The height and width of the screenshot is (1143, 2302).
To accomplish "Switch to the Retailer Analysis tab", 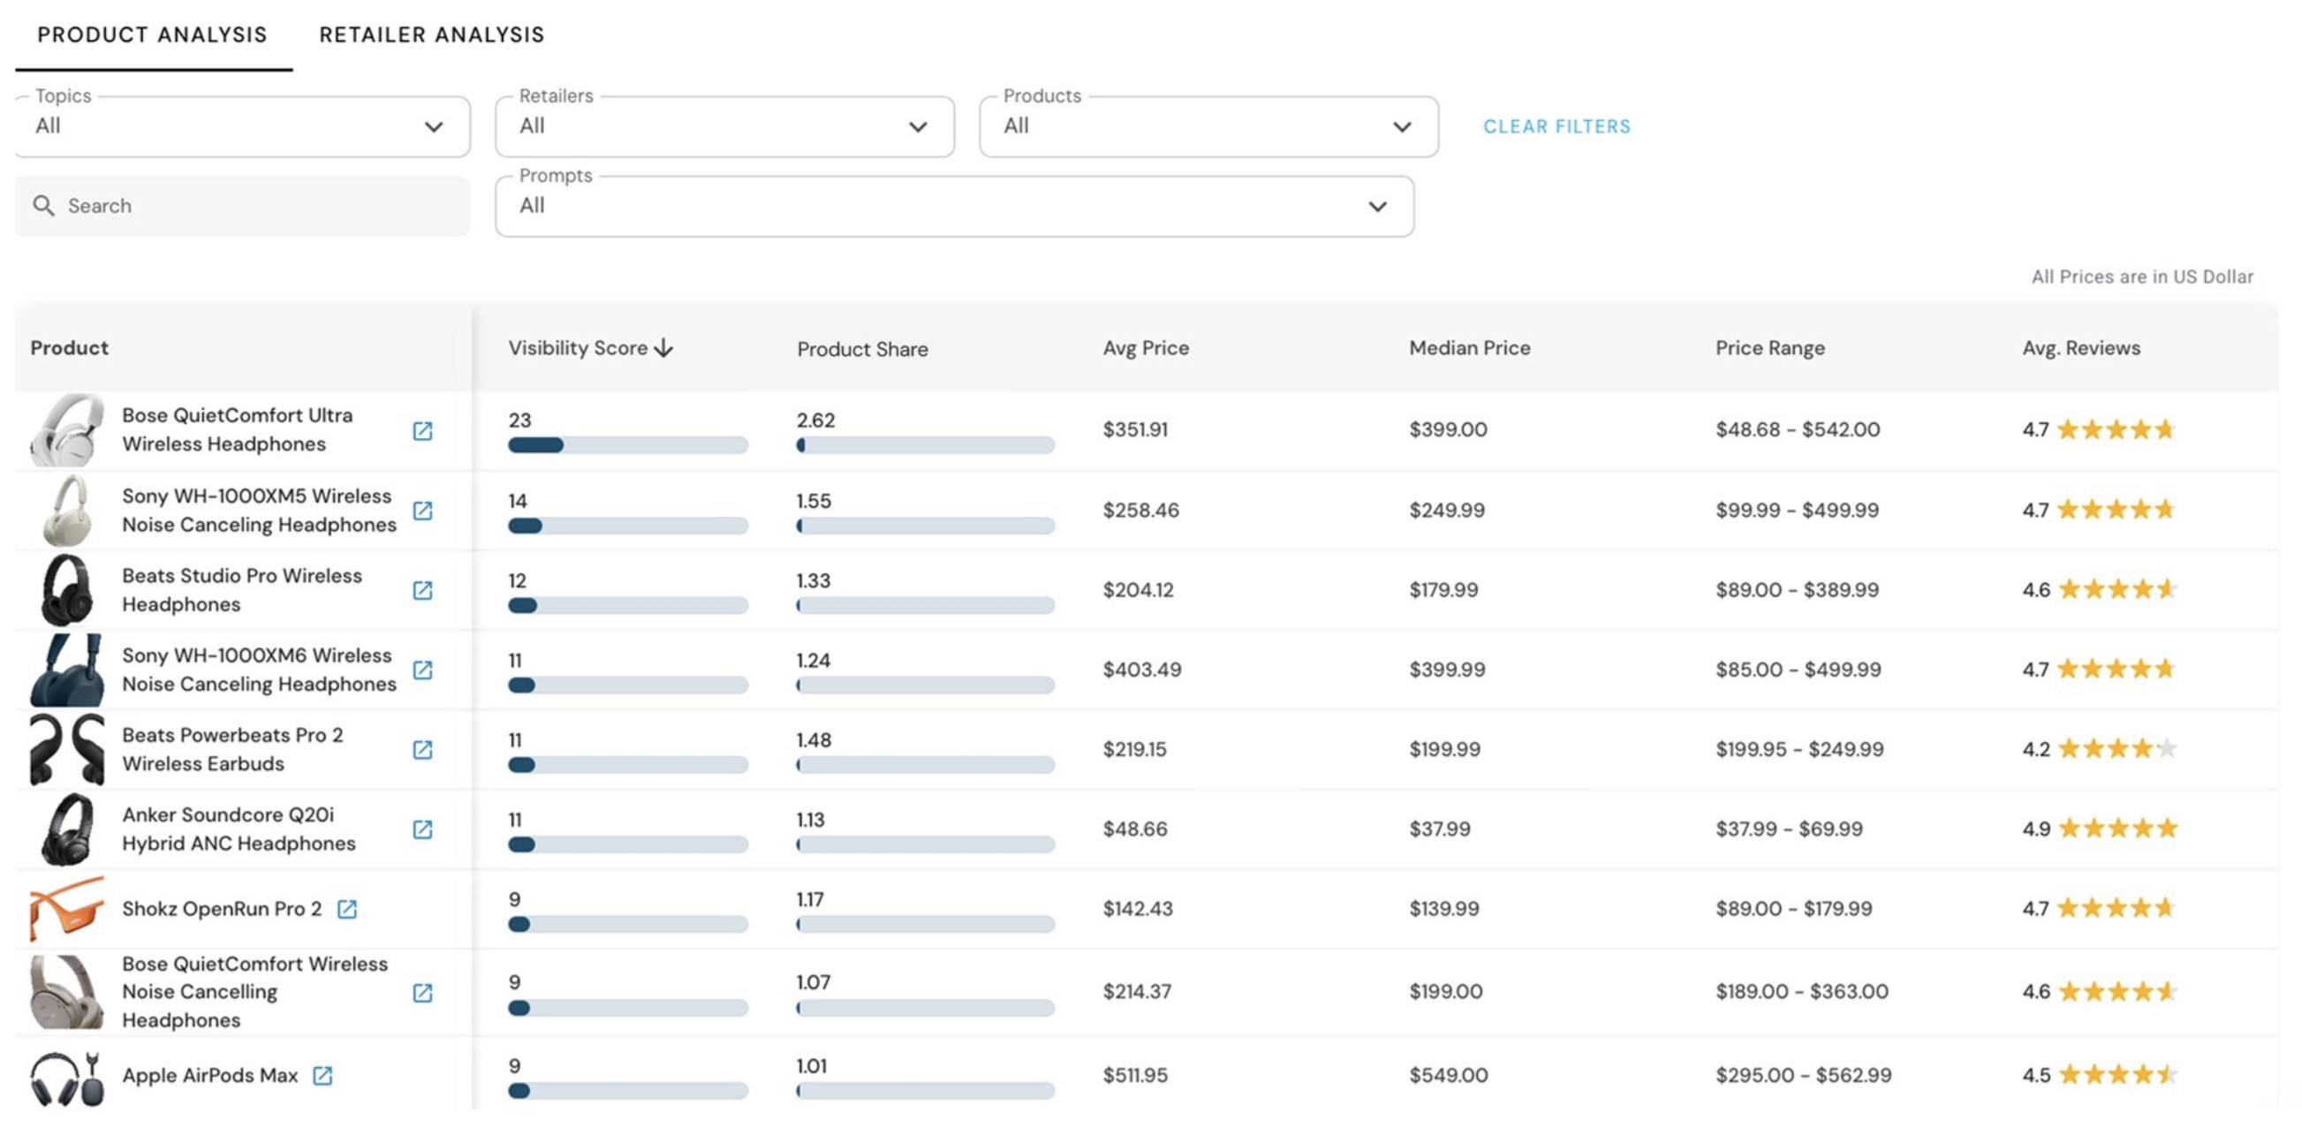I will coord(432,34).
